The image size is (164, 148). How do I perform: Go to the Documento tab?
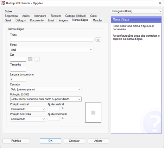click(37, 20)
